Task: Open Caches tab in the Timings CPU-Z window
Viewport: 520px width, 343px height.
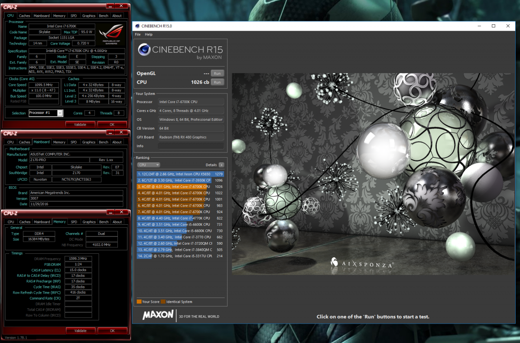Action: click(25, 222)
